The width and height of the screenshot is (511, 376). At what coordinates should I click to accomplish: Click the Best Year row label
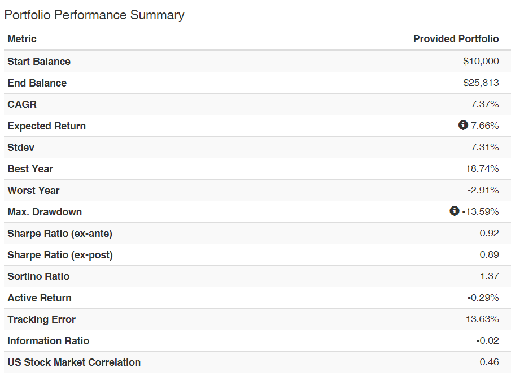click(x=30, y=169)
